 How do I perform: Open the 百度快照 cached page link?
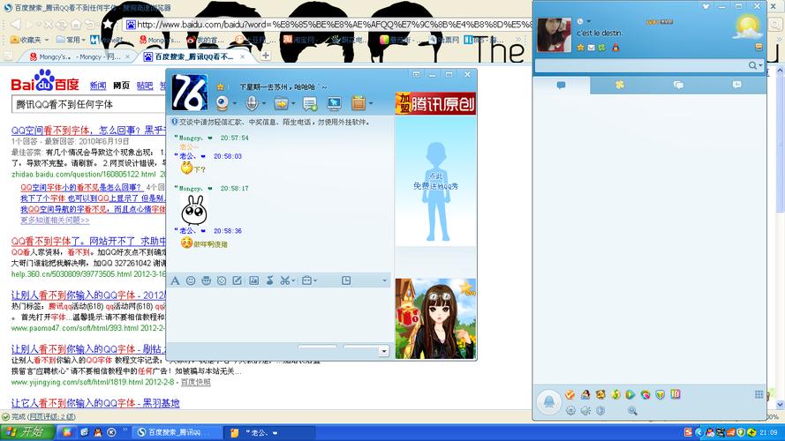(195, 382)
